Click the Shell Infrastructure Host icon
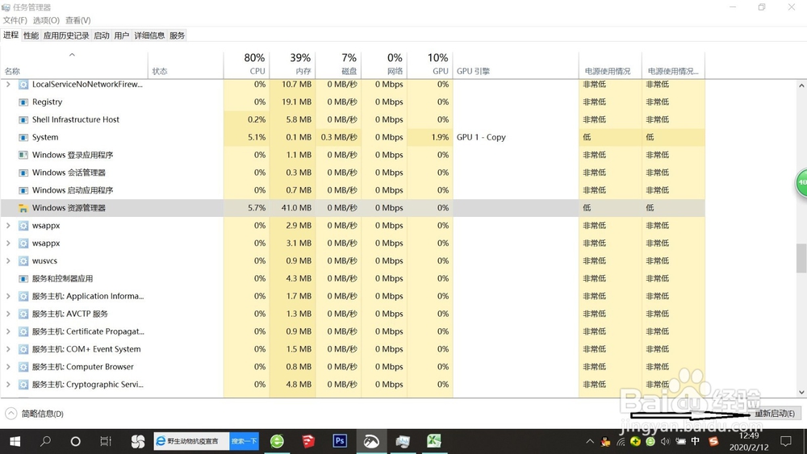Viewport: 807px width, 454px height. pos(23,120)
